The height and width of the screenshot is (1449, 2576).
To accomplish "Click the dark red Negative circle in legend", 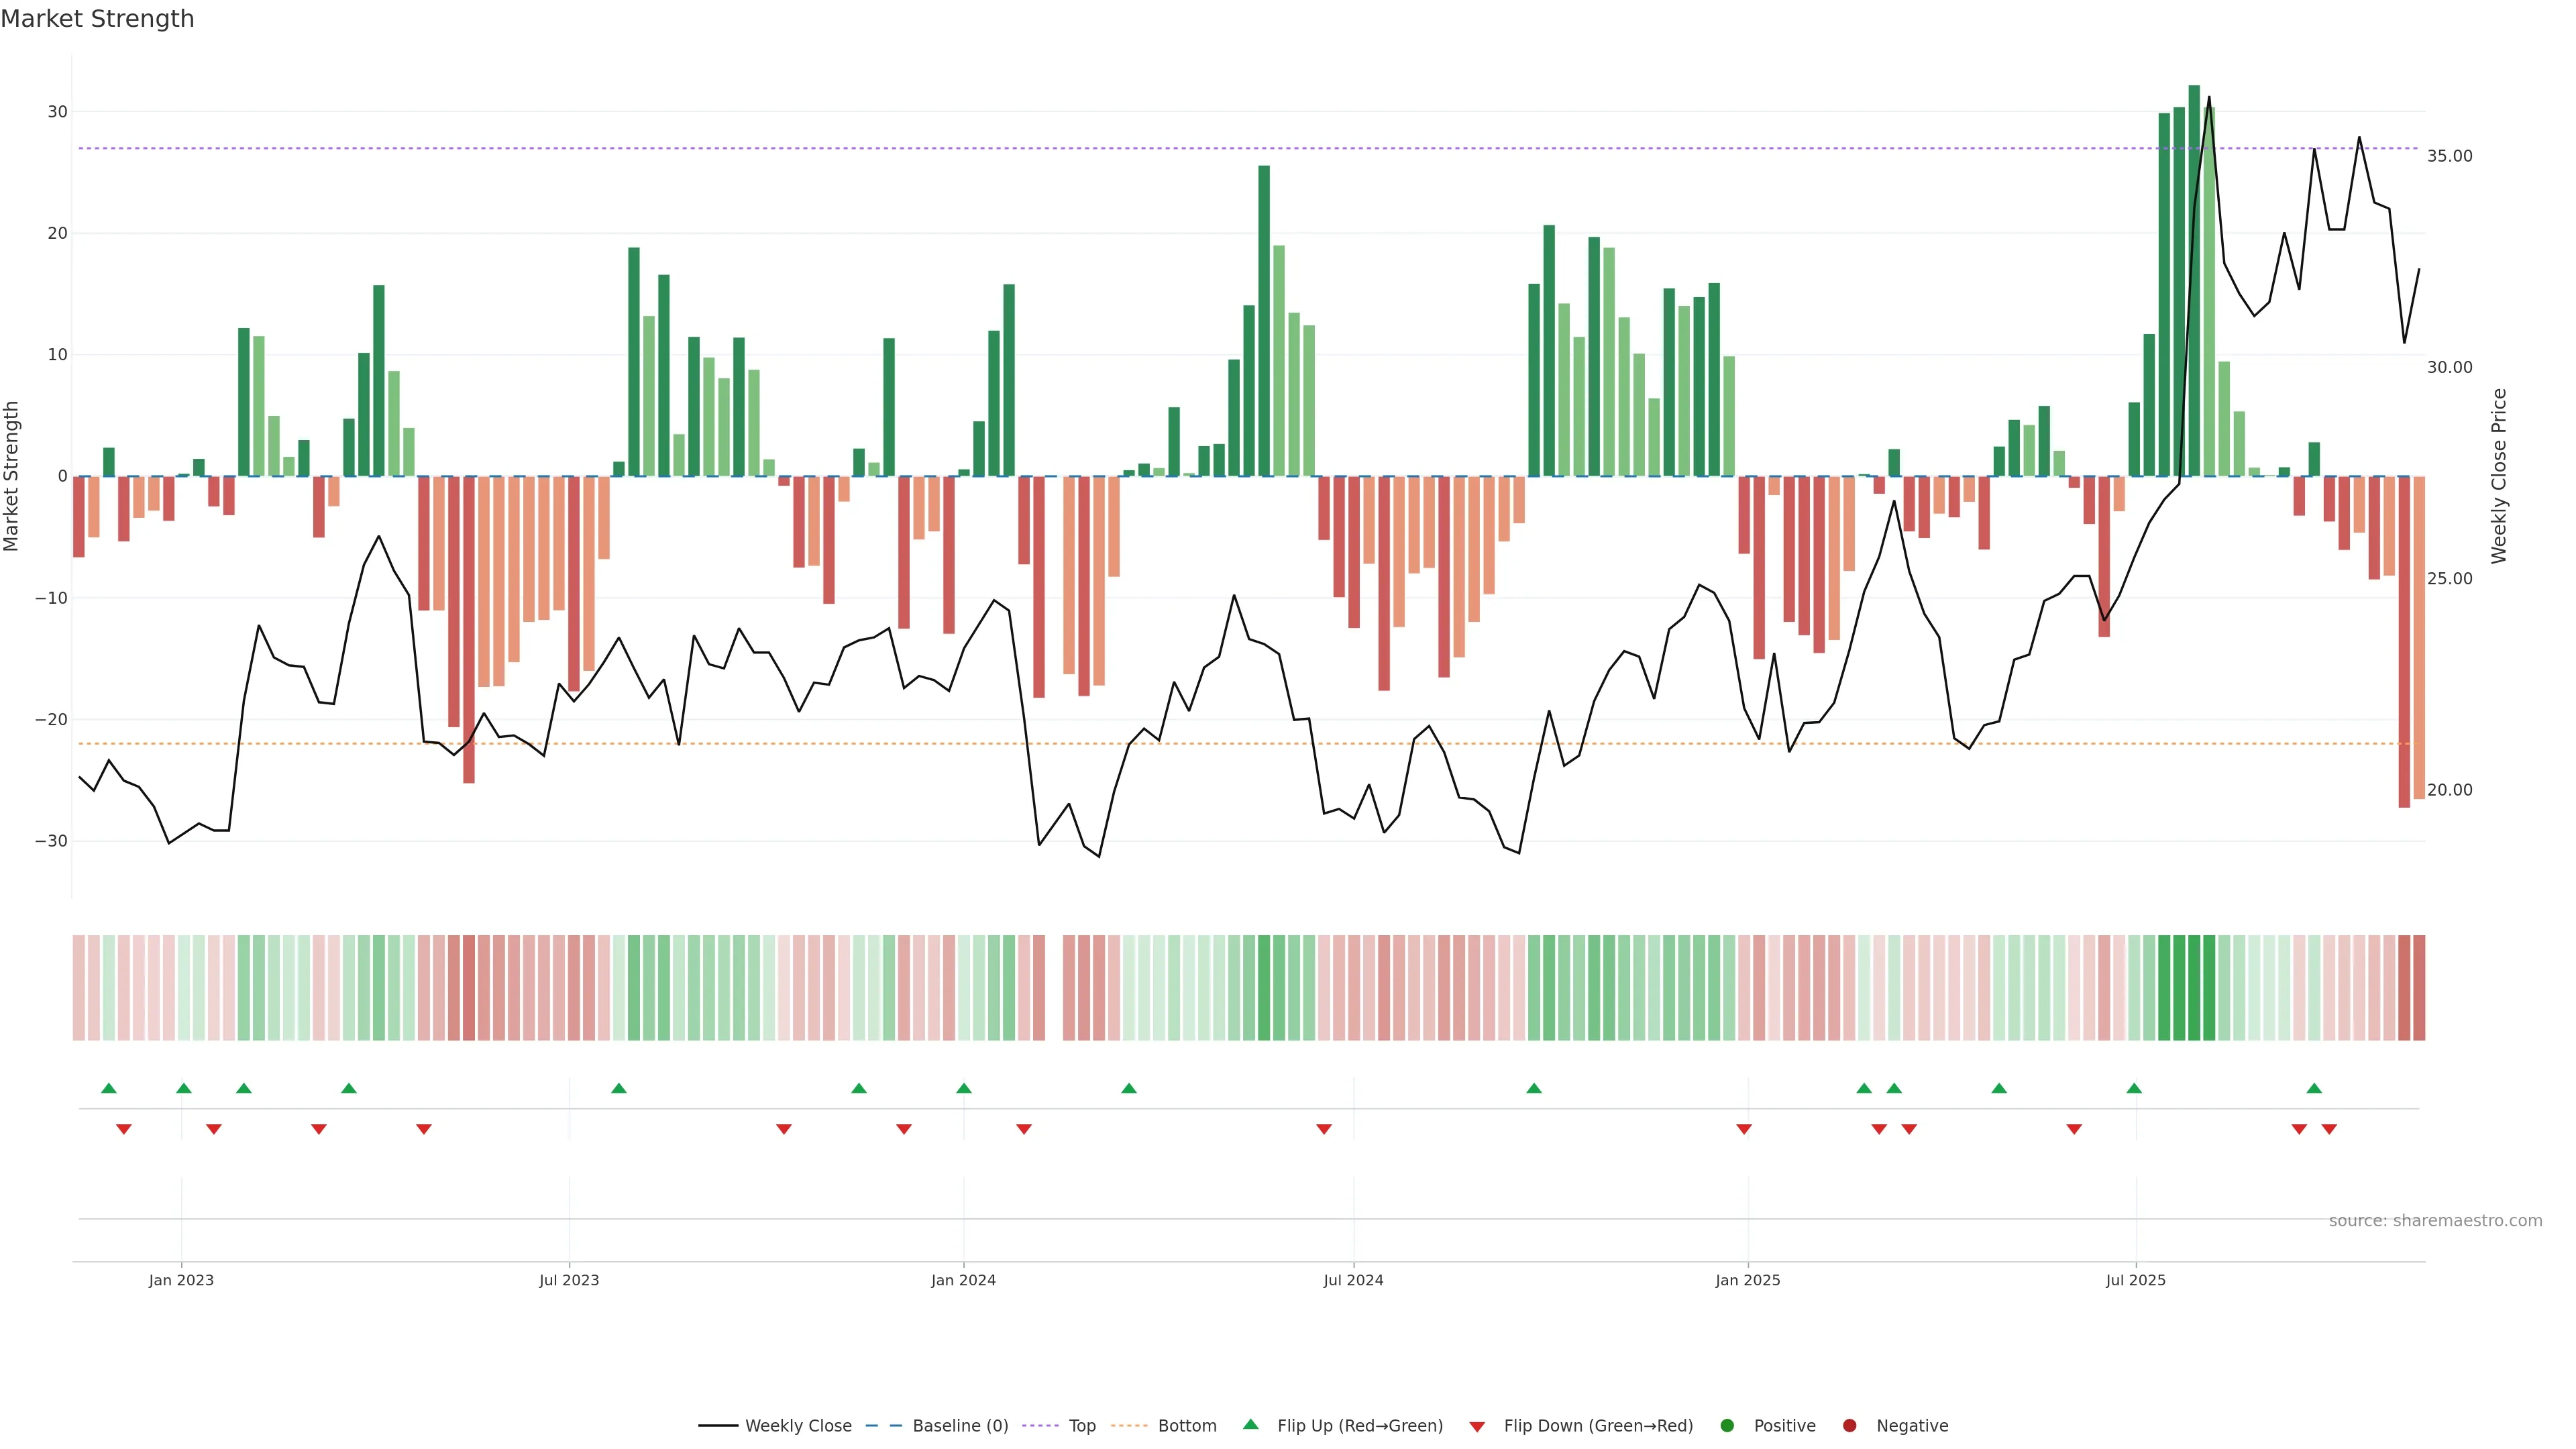I will tap(1849, 1426).
